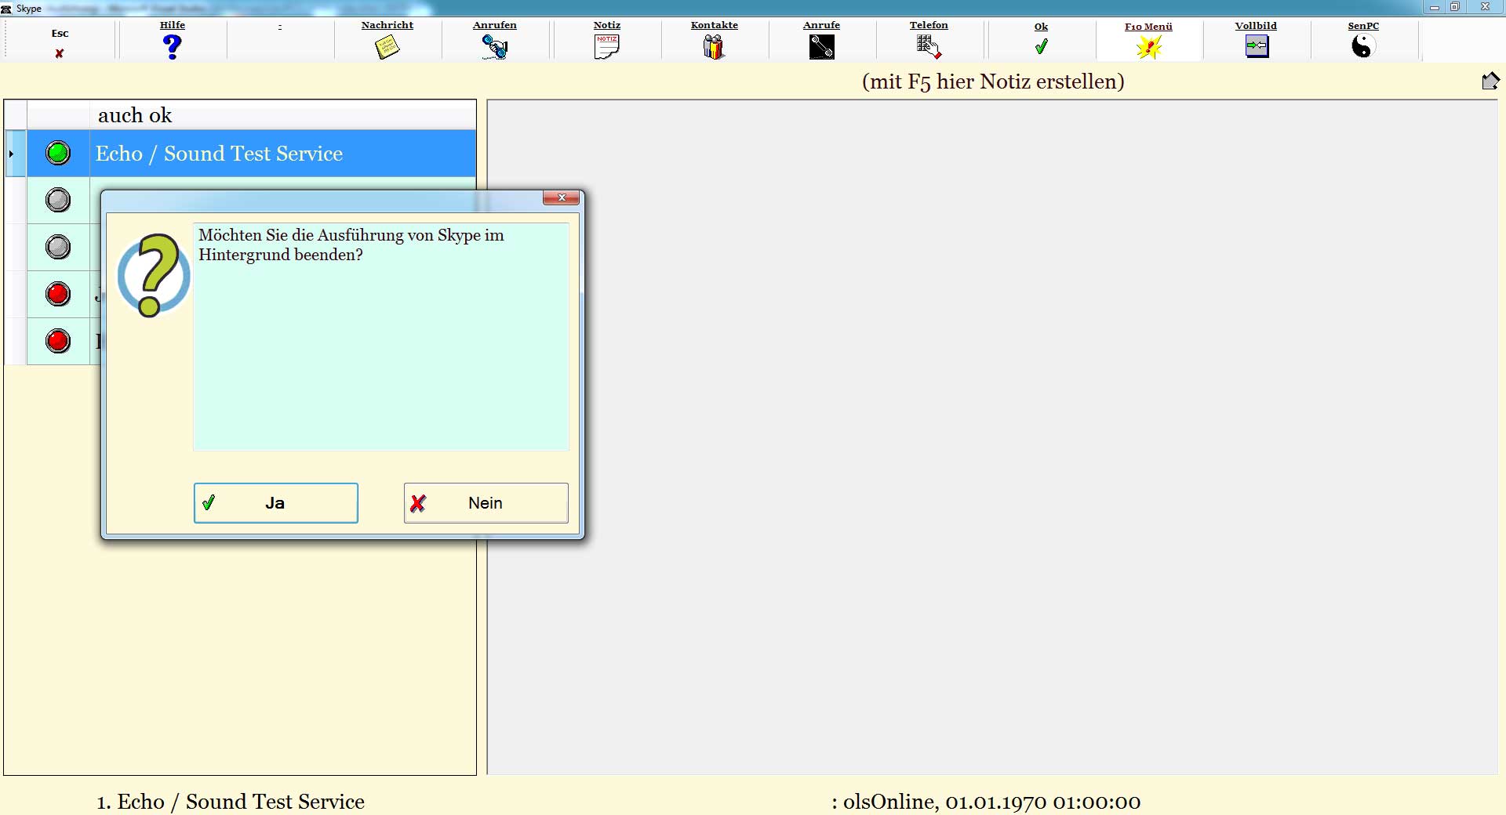Click the SenPC yin-yang icon
The image size is (1506, 815).
(x=1363, y=47)
